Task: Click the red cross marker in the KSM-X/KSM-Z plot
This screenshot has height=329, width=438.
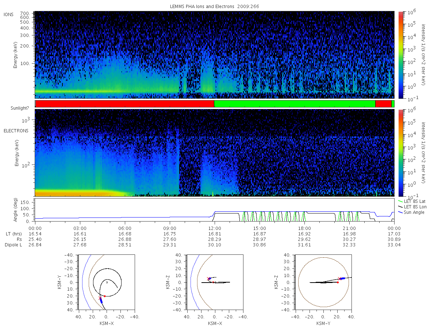Action: (208, 278)
